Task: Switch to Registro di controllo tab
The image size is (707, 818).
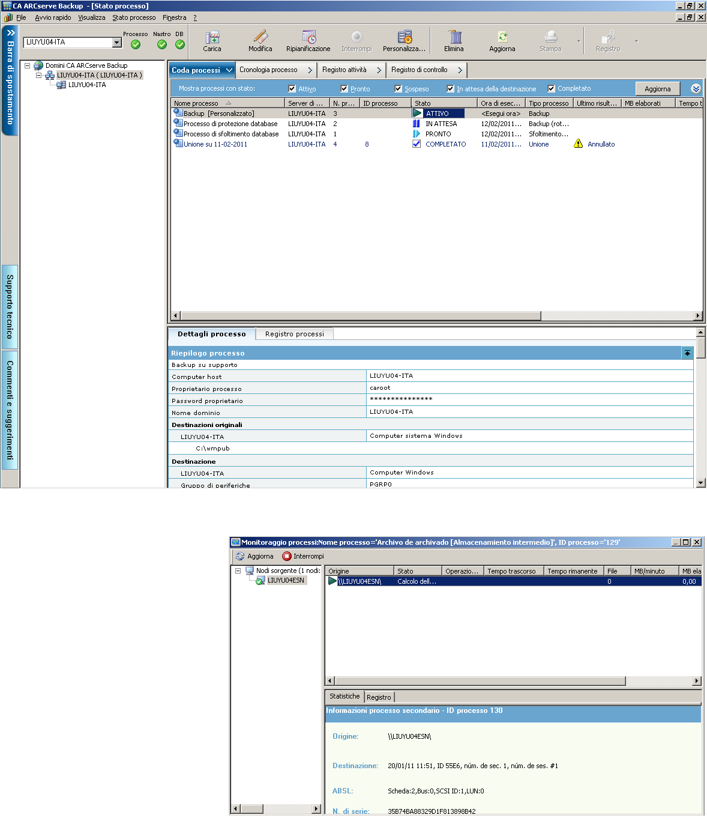Action: (x=427, y=70)
